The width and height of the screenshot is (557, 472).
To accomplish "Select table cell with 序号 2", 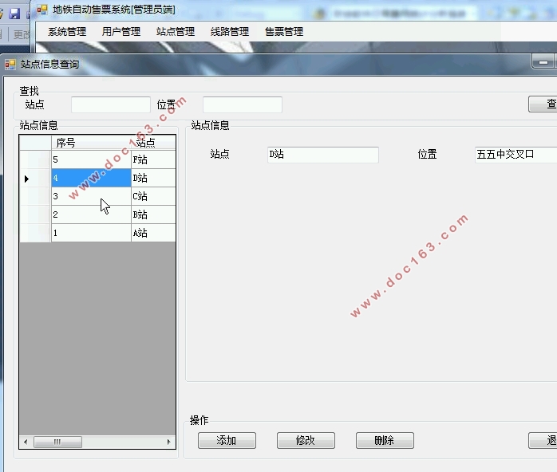I will click(91, 214).
